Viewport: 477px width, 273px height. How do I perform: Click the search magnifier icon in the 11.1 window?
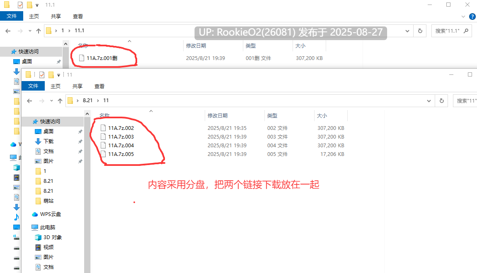click(466, 31)
